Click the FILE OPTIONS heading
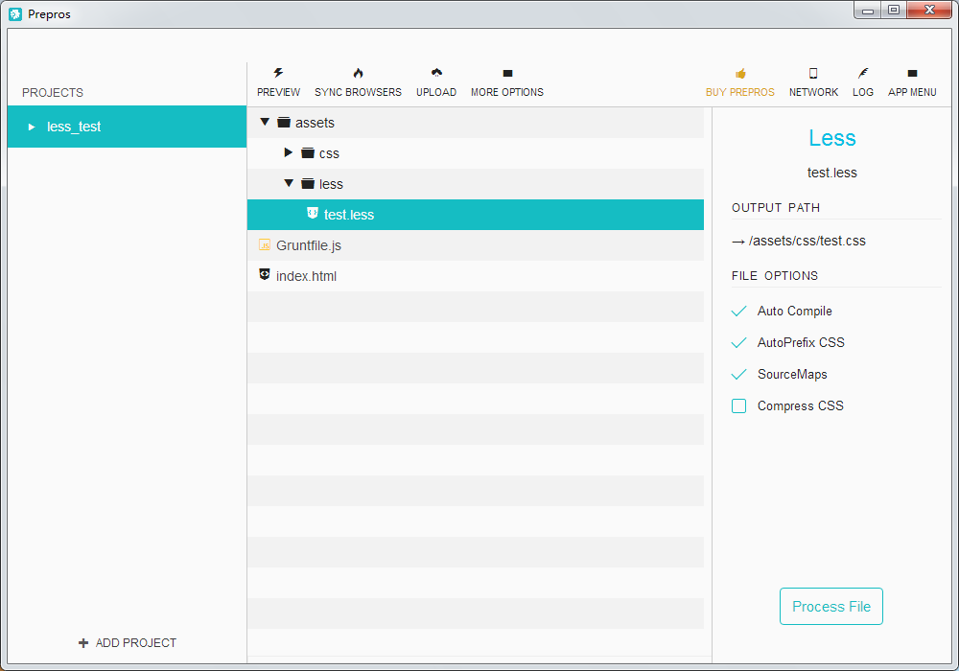Image resolution: width=959 pixels, height=671 pixels. [x=774, y=276]
